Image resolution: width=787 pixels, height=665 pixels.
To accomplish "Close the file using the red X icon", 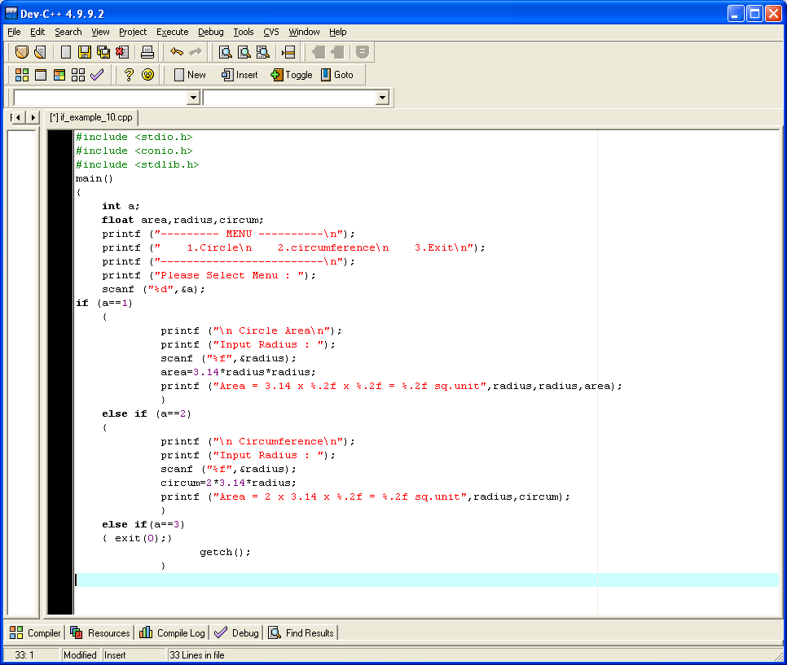I will [122, 51].
